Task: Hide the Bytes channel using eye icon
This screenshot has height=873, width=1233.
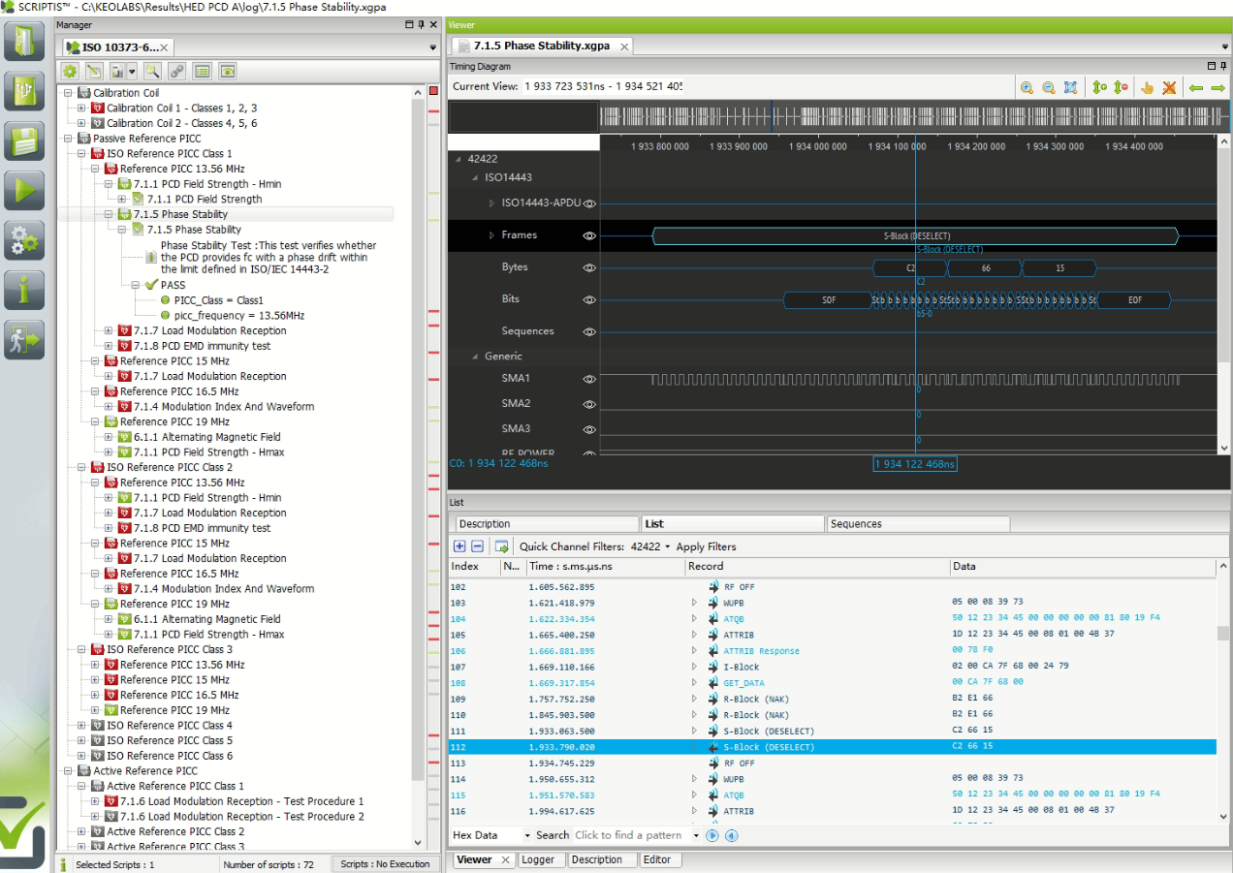Action: (588, 267)
